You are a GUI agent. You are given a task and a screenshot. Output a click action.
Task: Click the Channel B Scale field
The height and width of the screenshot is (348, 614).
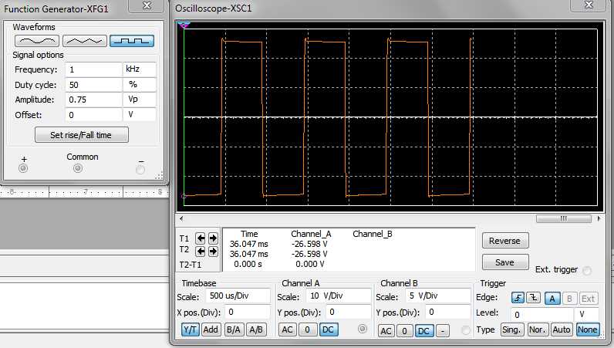tap(438, 296)
